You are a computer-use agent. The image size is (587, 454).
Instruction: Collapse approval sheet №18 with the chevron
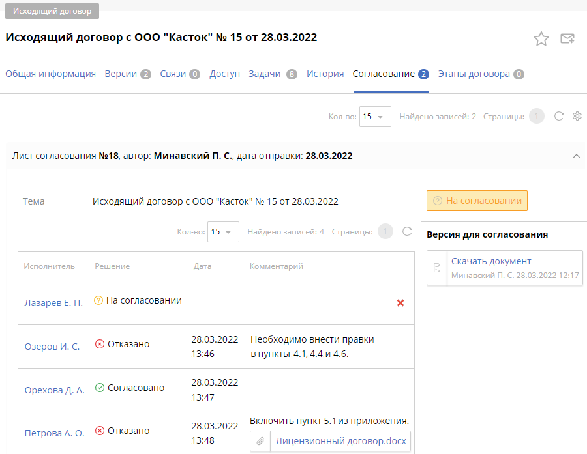576,156
